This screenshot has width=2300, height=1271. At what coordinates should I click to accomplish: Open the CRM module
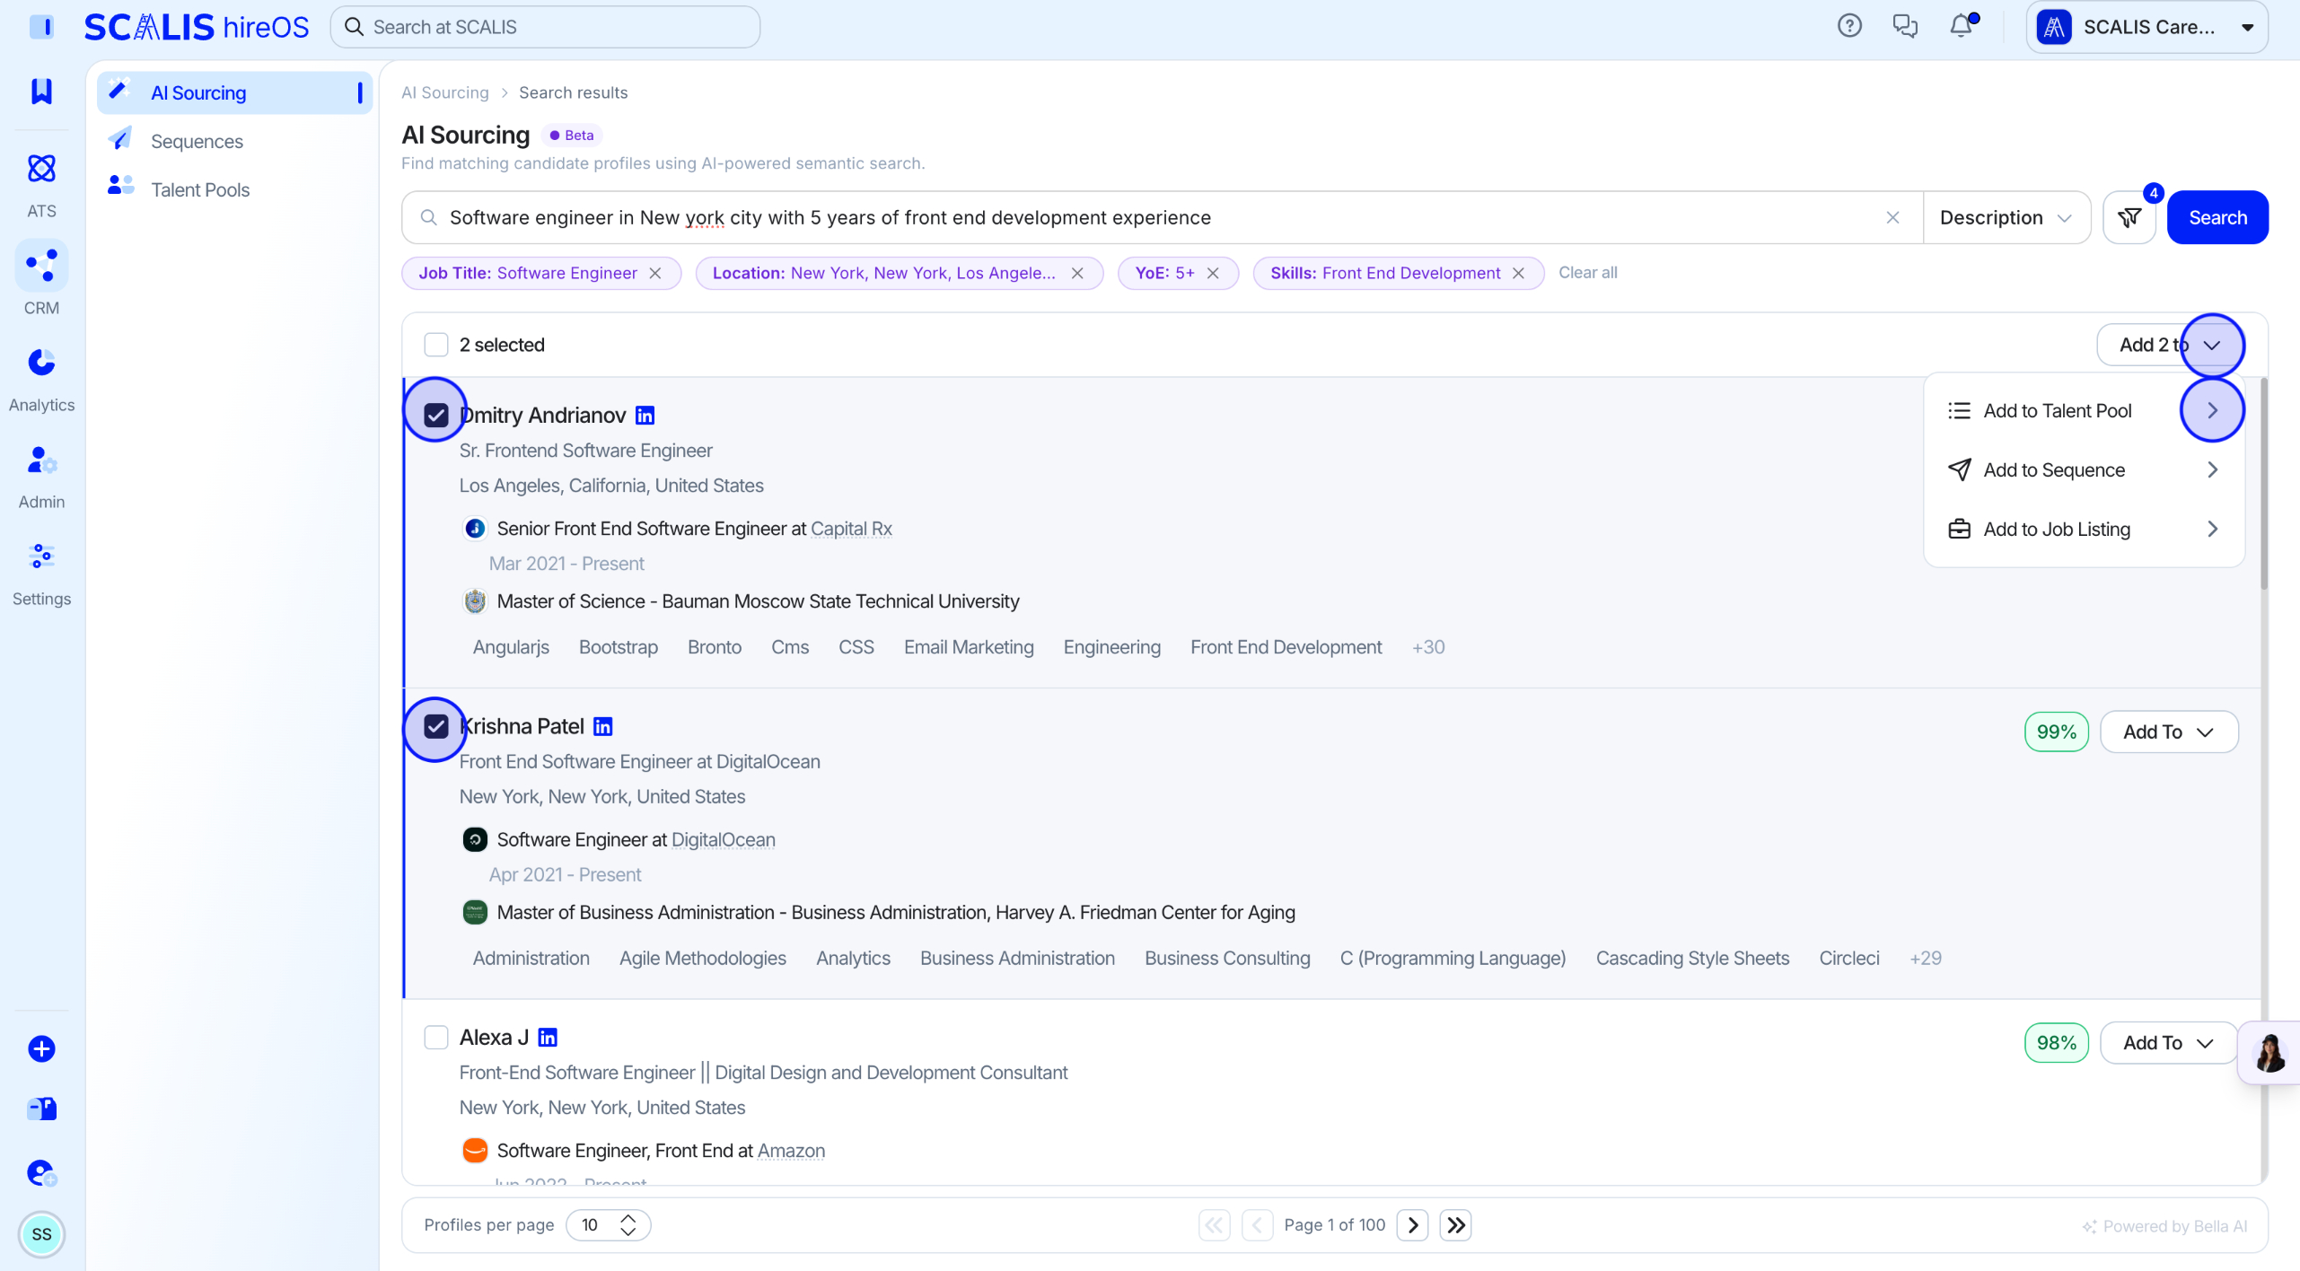pyautogui.click(x=41, y=280)
